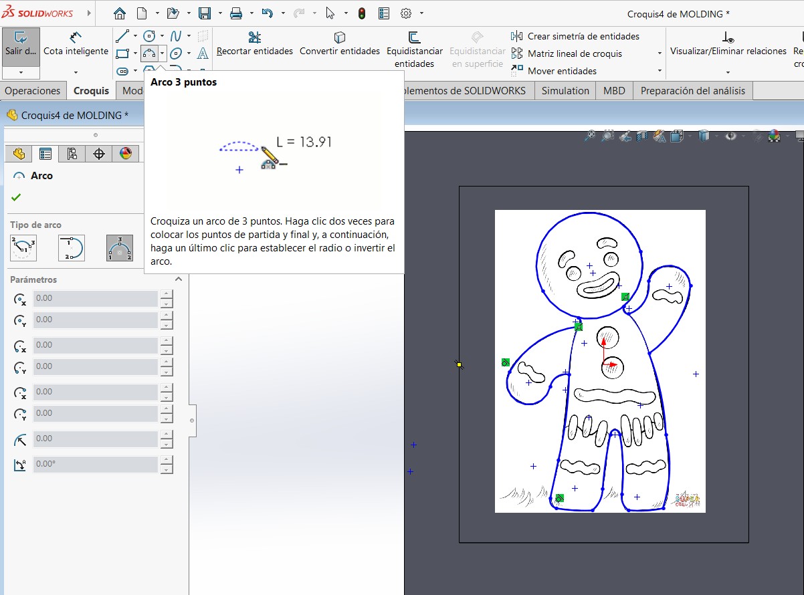Click the sketch origin in the drawing

(603, 365)
